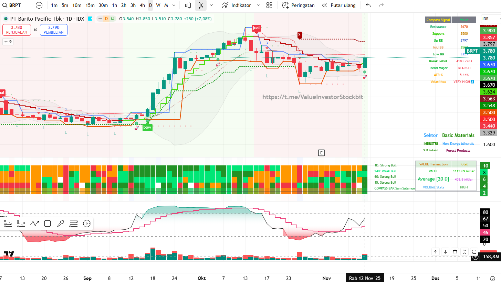The width and height of the screenshot is (501, 283).
Task: Click the BRPT price label on axis
Action: coord(472,51)
